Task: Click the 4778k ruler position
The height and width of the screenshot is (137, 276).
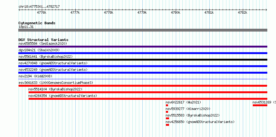Action: click(x=109, y=12)
